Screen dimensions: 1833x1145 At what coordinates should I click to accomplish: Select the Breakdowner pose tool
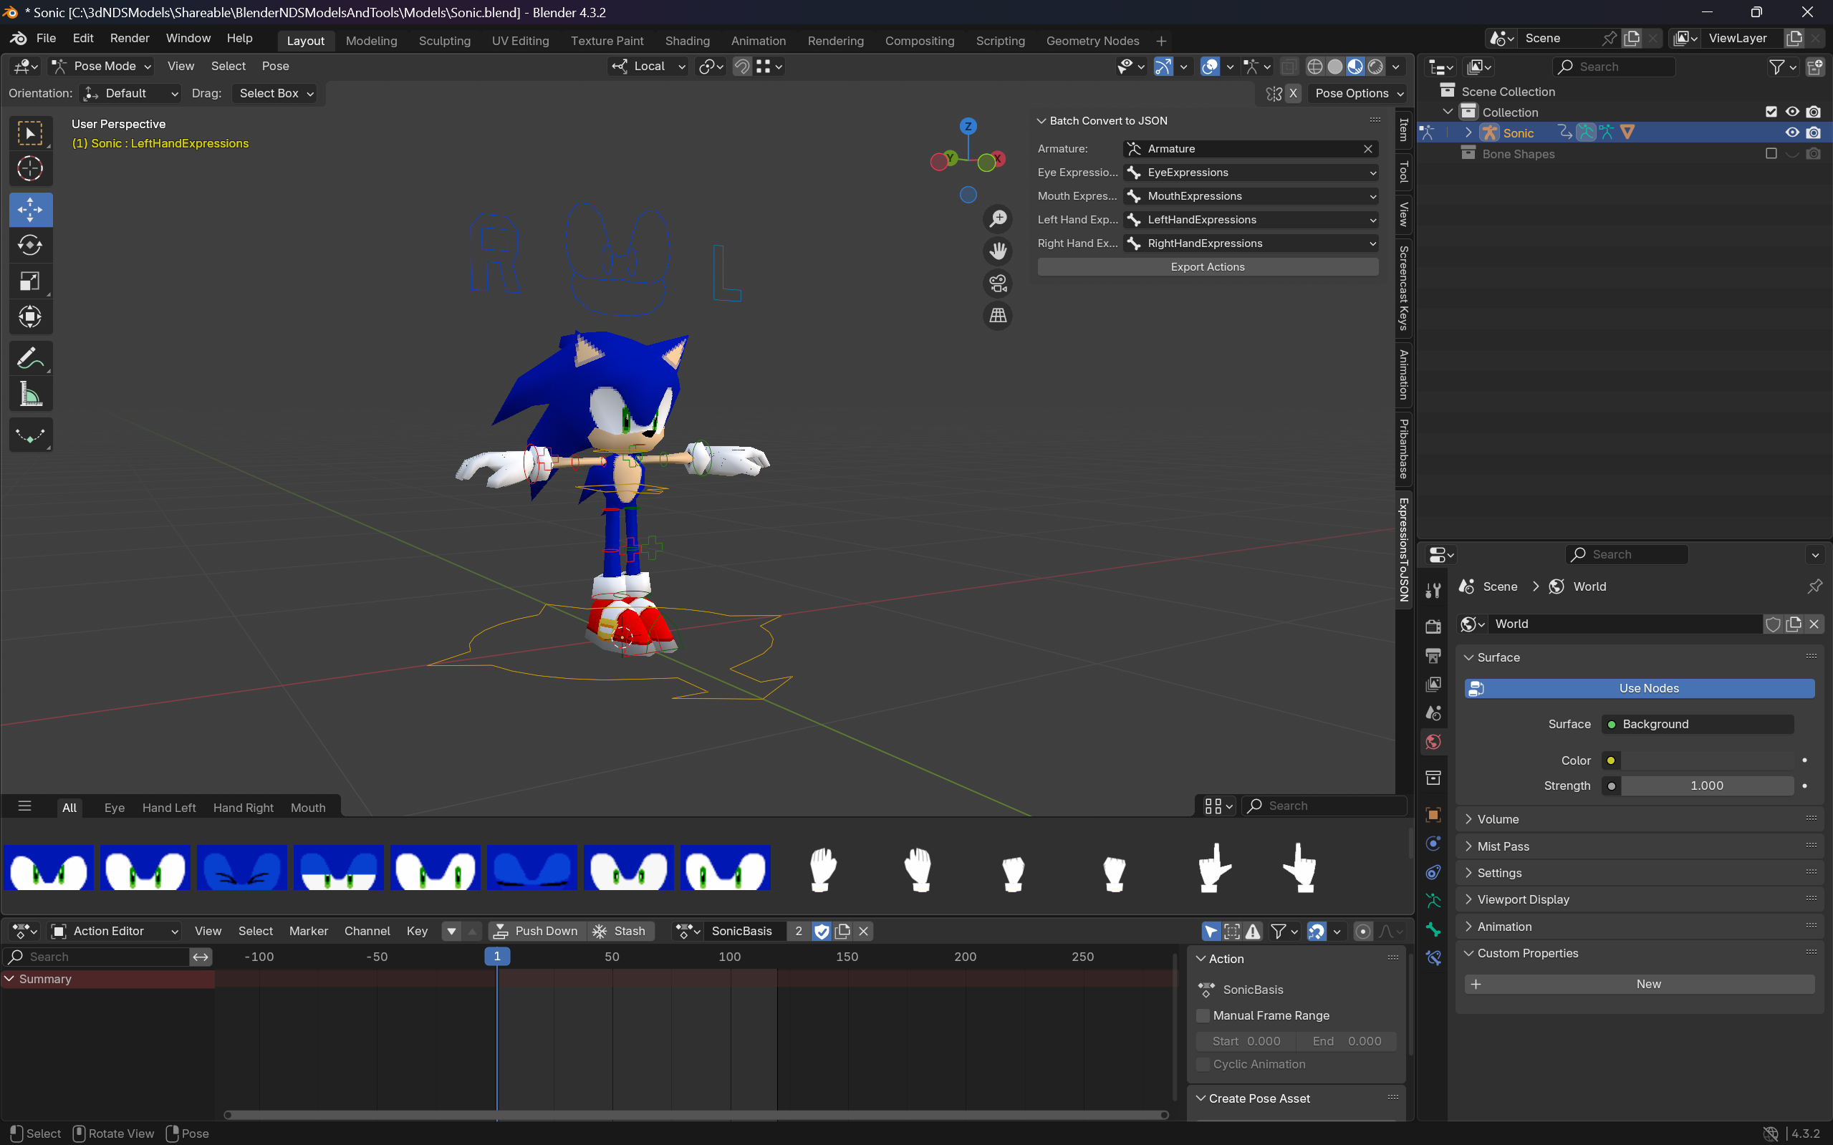click(x=30, y=435)
